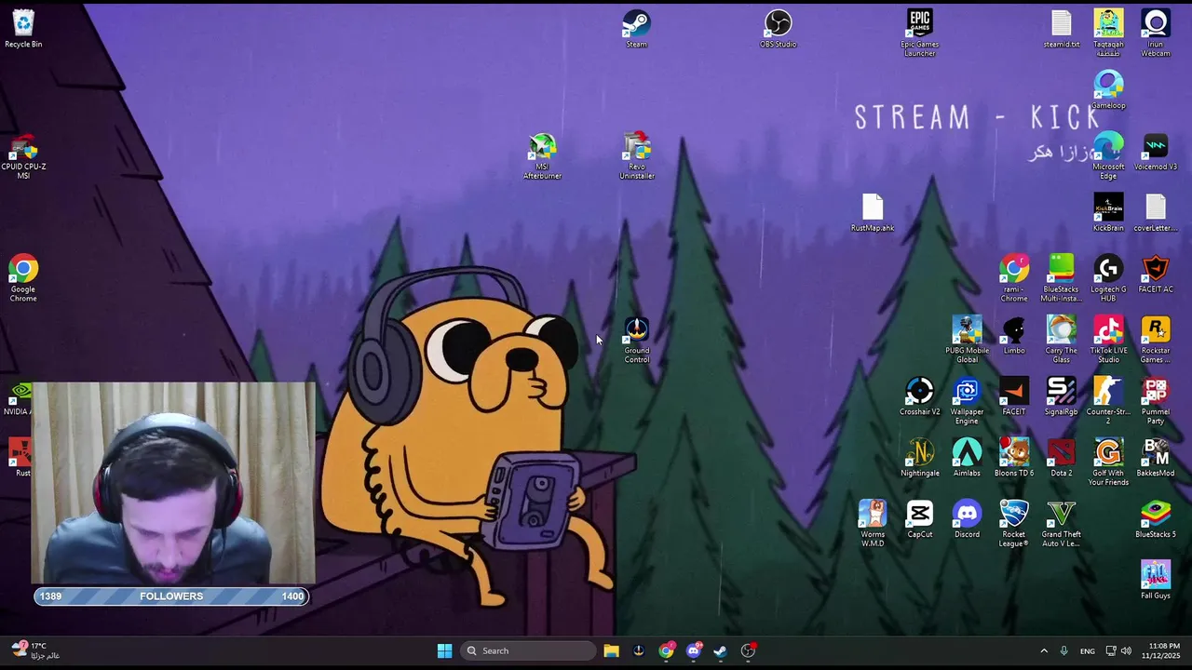Click the microphone tray icon
The image size is (1192, 670).
coord(1063,650)
